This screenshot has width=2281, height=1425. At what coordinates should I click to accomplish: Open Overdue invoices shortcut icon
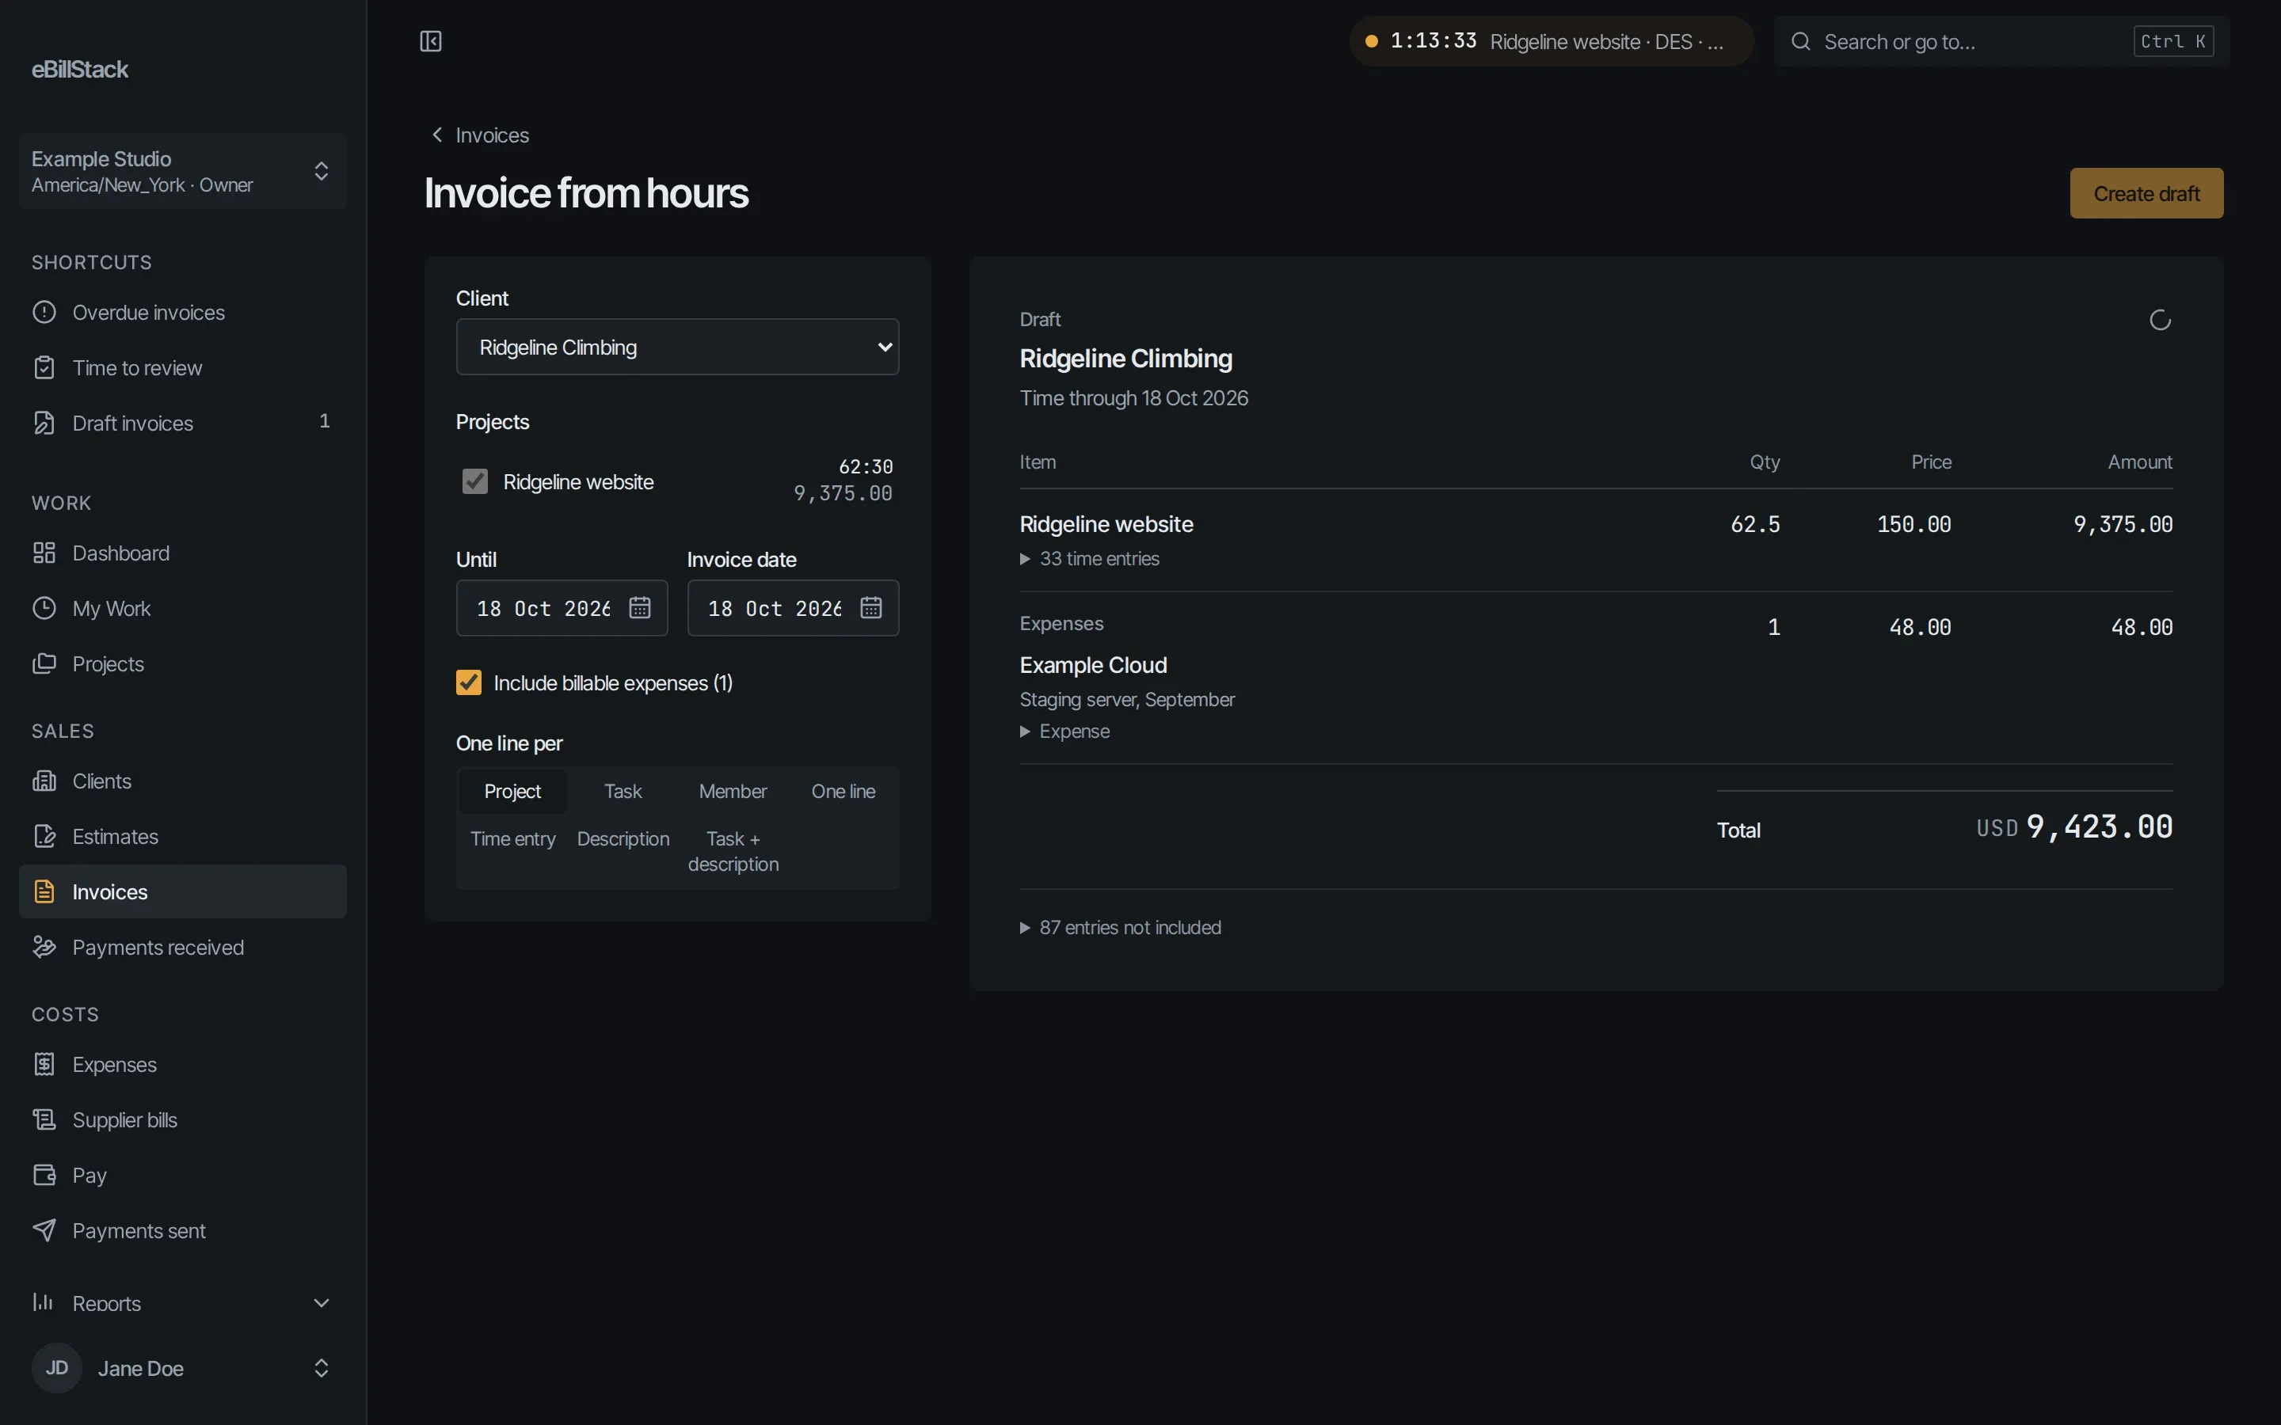[44, 312]
